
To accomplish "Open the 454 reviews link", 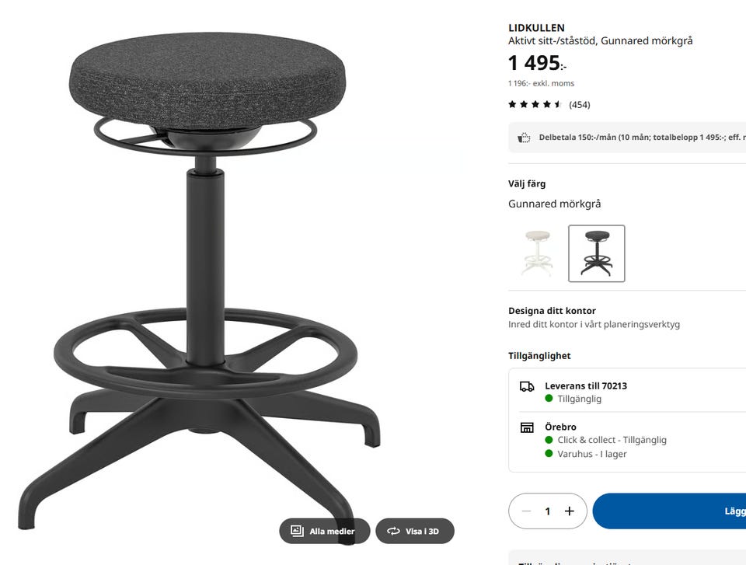I will pyautogui.click(x=580, y=105).
